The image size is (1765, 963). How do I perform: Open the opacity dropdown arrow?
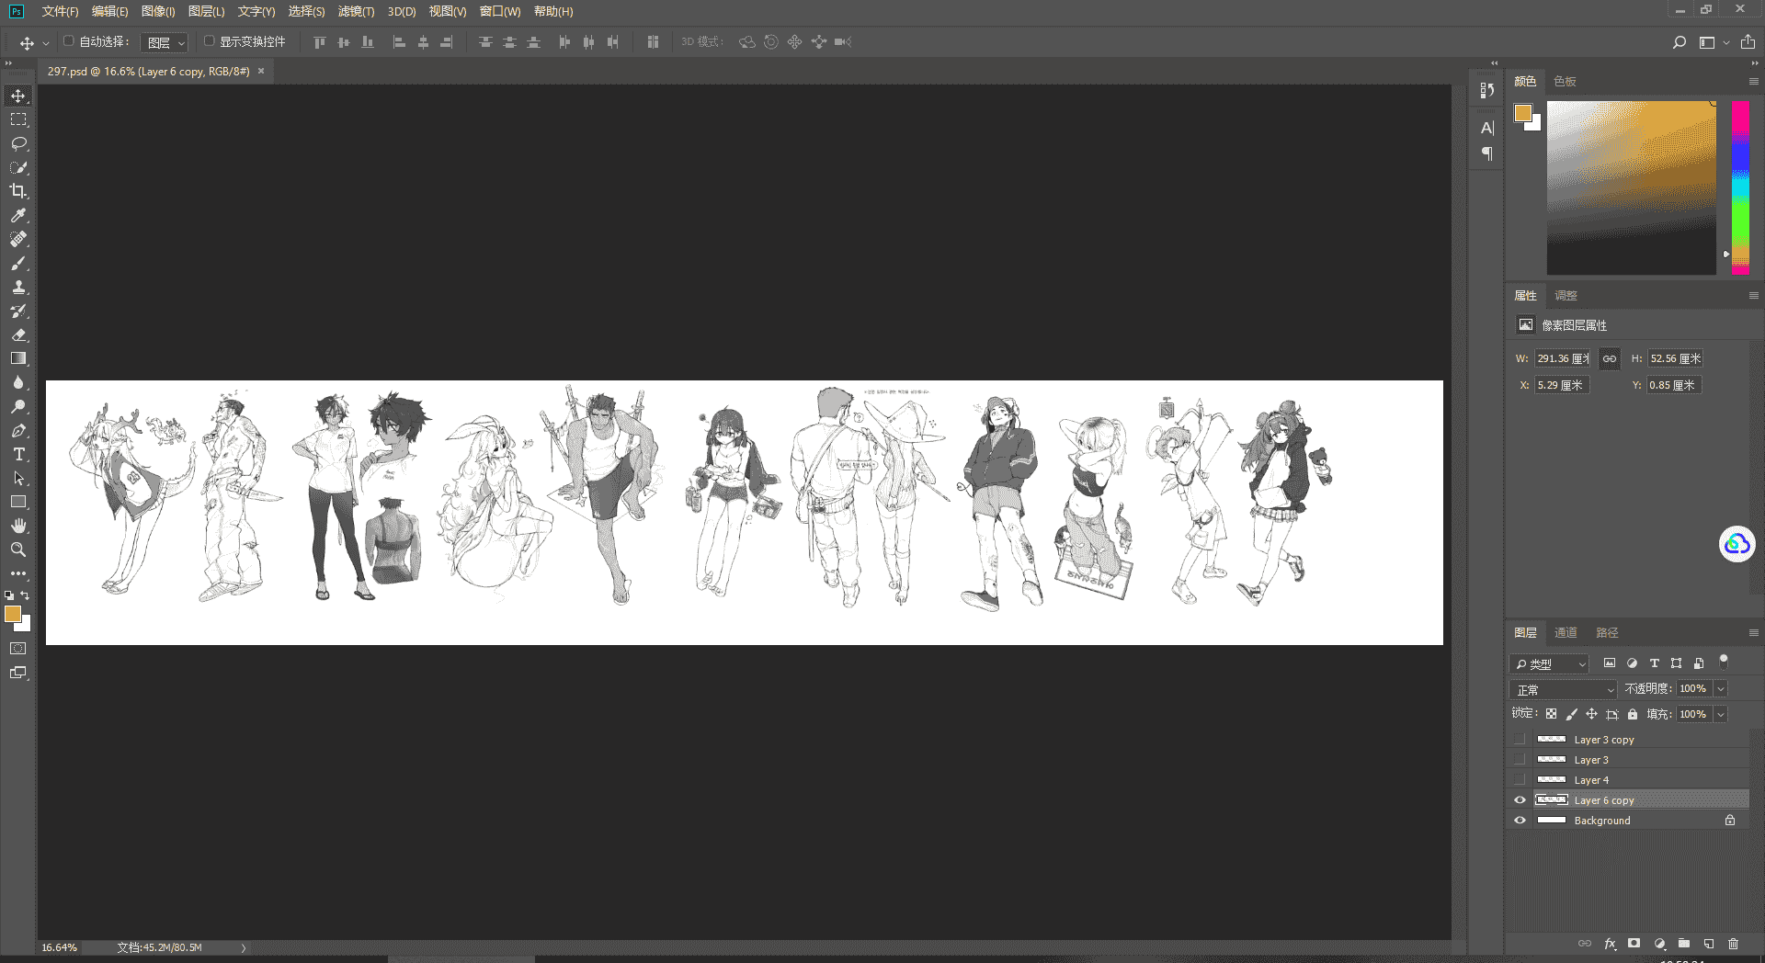(1721, 689)
